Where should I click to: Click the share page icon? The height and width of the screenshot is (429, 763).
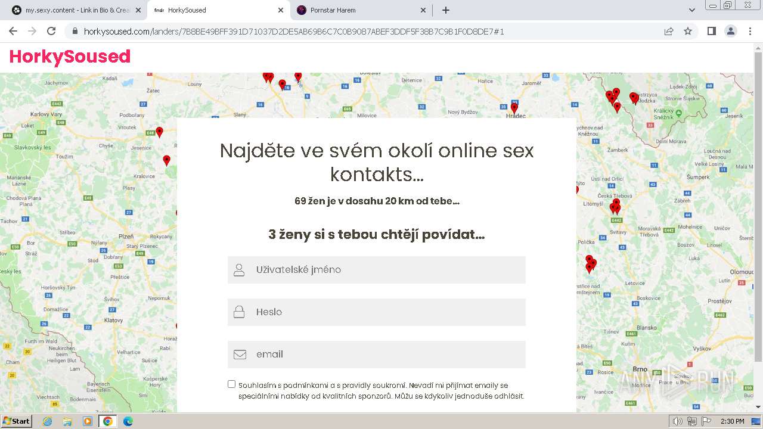tap(669, 32)
